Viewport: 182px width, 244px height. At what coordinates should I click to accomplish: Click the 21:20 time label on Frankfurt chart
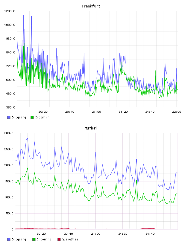(x=123, y=112)
